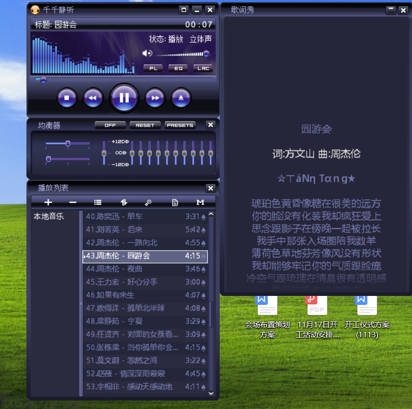412x409 pixels.
Task: Open the 11月17日开工活动安排 PDF file
Action: click(317, 318)
